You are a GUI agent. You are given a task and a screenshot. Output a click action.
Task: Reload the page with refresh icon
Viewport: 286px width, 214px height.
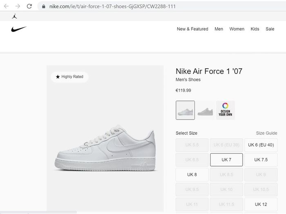coord(29,6)
